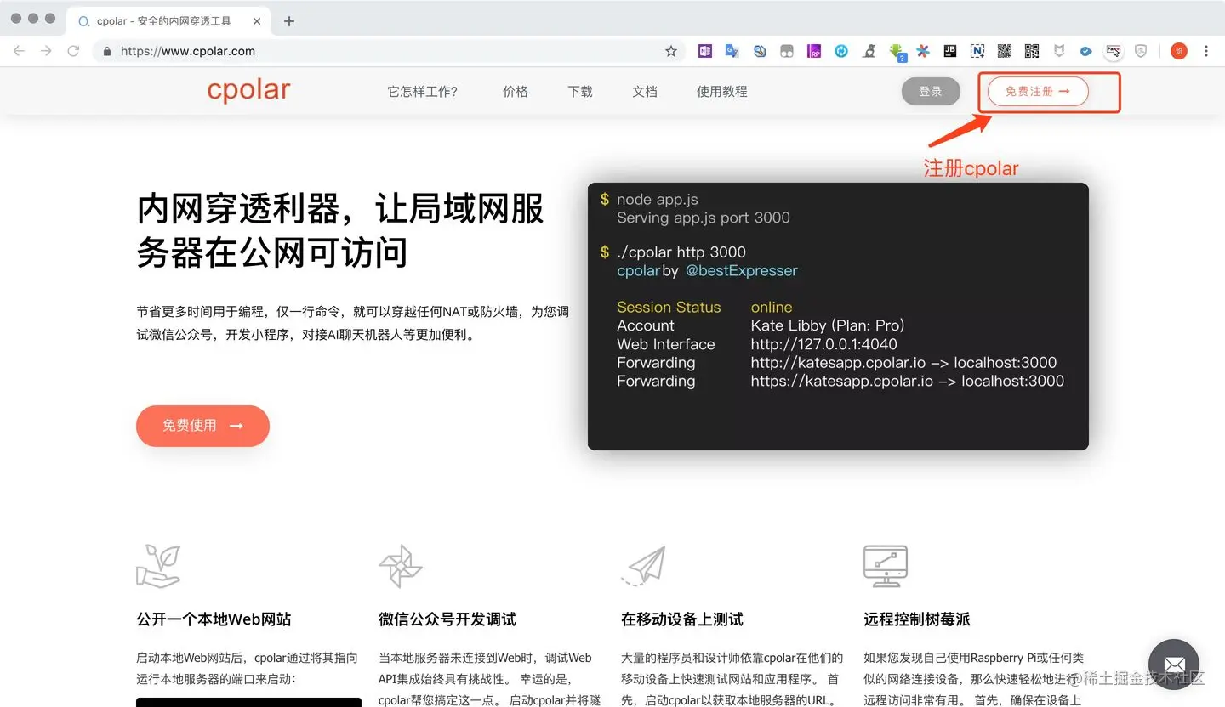The height and width of the screenshot is (707, 1225).
Task: Click the https://katesapp.cpolar.io forwarding line
Action: click(x=907, y=382)
